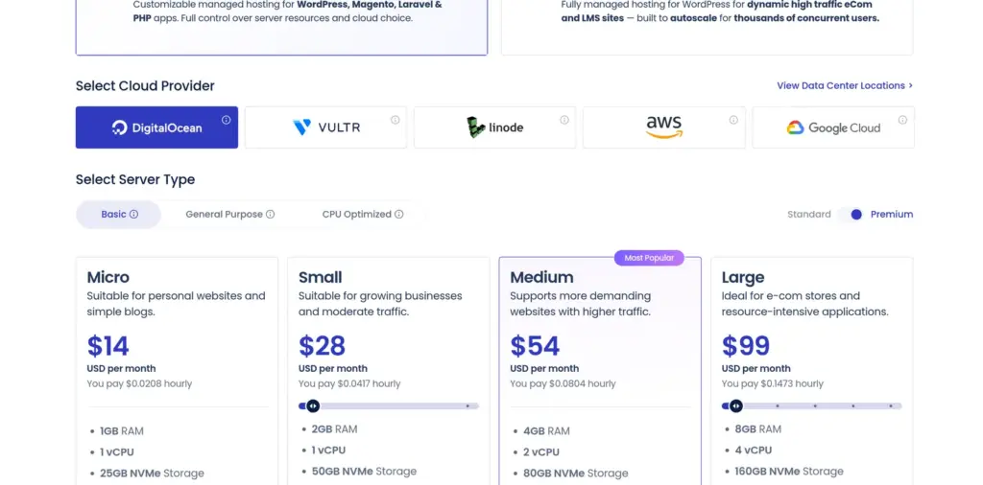Click the 2 vCPU spec line
The width and height of the screenshot is (983, 485).
(x=541, y=451)
